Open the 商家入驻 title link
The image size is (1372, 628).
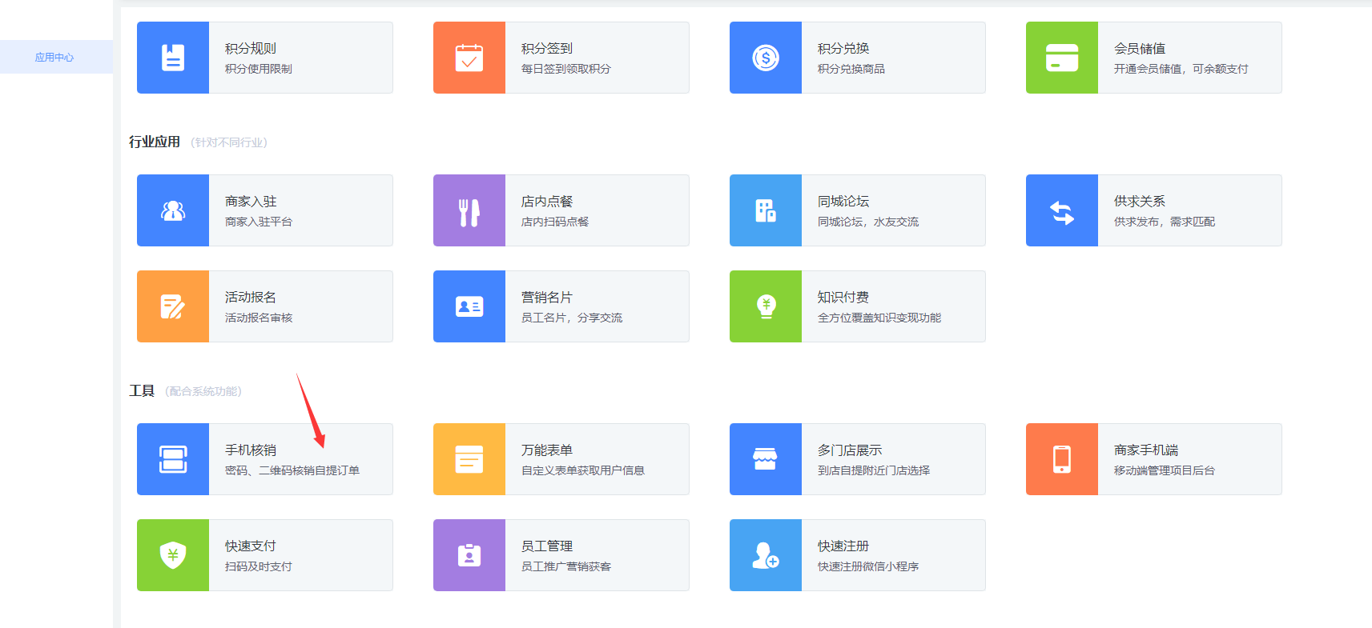251,201
